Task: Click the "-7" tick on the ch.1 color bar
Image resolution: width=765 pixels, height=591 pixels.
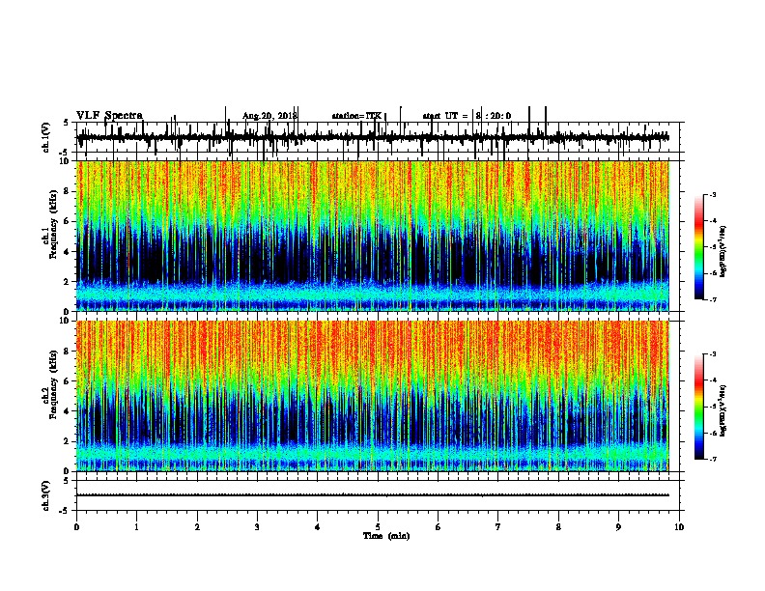Action: click(713, 299)
